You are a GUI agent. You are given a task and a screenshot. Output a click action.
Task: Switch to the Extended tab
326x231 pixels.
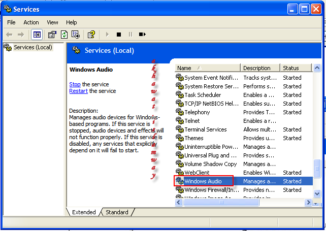coord(84,212)
